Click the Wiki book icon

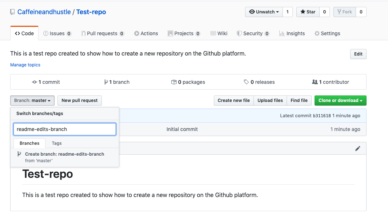click(x=213, y=33)
